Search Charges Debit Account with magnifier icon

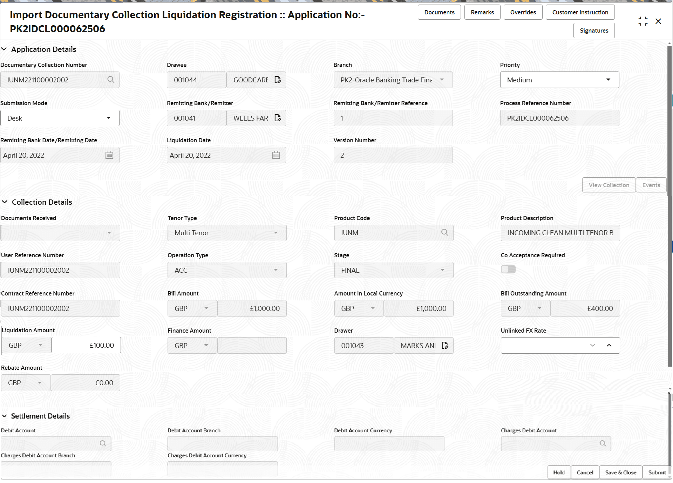(603, 443)
